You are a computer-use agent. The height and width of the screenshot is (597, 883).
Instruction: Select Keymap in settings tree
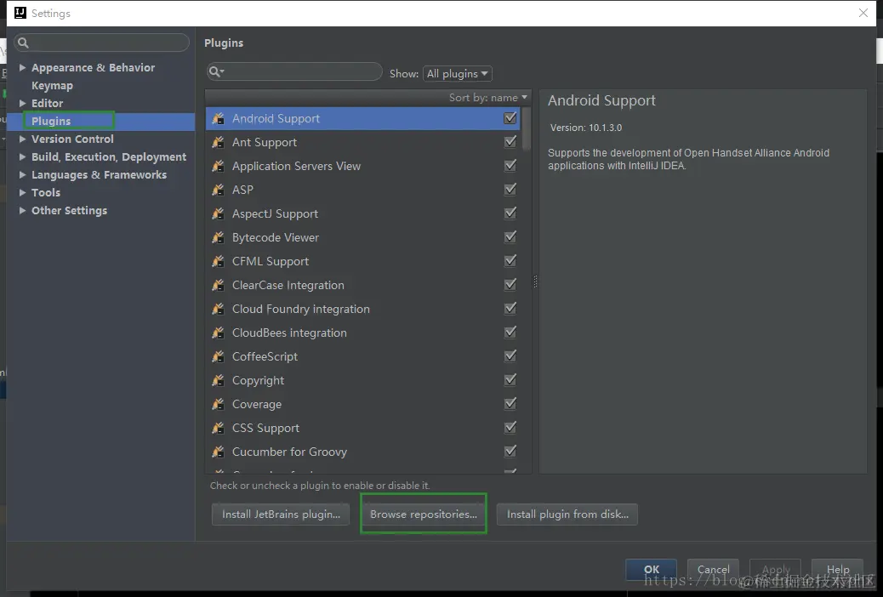click(x=53, y=86)
